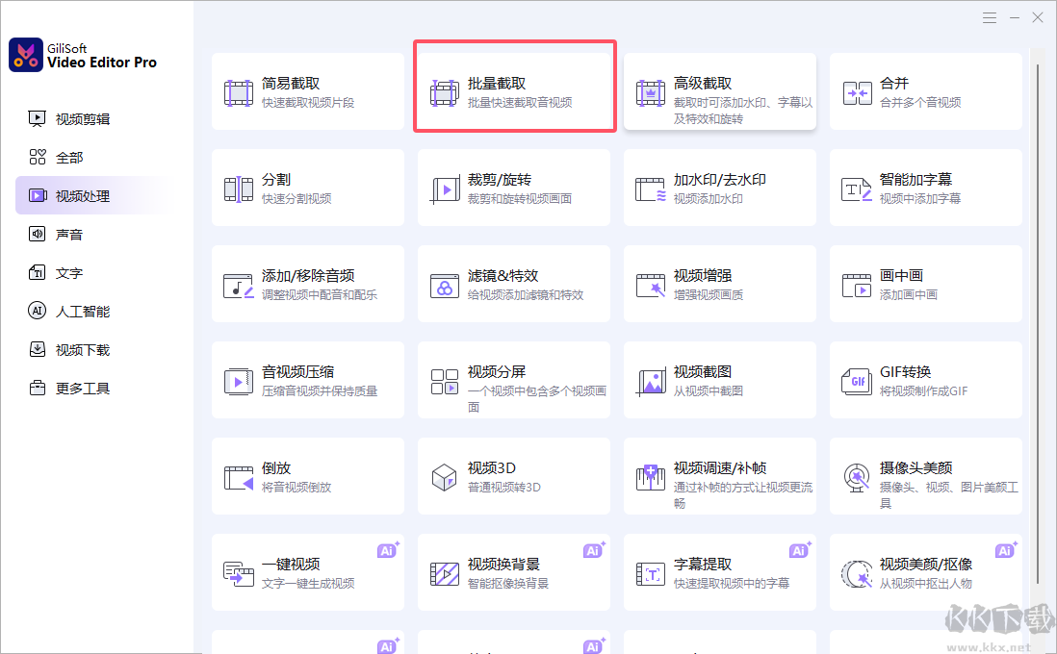Open the hamburger menu in title bar
Image resolution: width=1057 pixels, height=654 pixels.
990,17
